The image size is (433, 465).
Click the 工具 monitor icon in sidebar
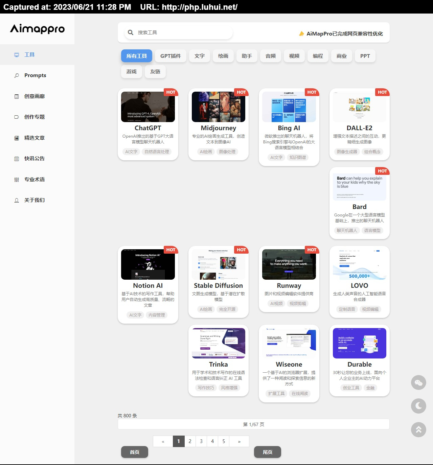click(17, 55)
